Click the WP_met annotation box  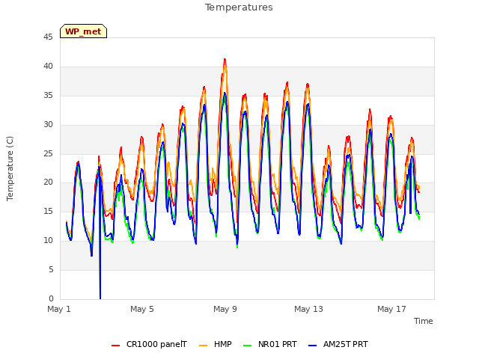click(83, 31)
